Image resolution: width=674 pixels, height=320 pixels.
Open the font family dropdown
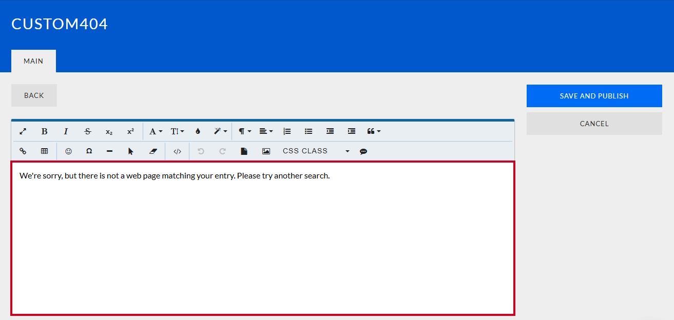pyautogui.click(x=156, y=131)
